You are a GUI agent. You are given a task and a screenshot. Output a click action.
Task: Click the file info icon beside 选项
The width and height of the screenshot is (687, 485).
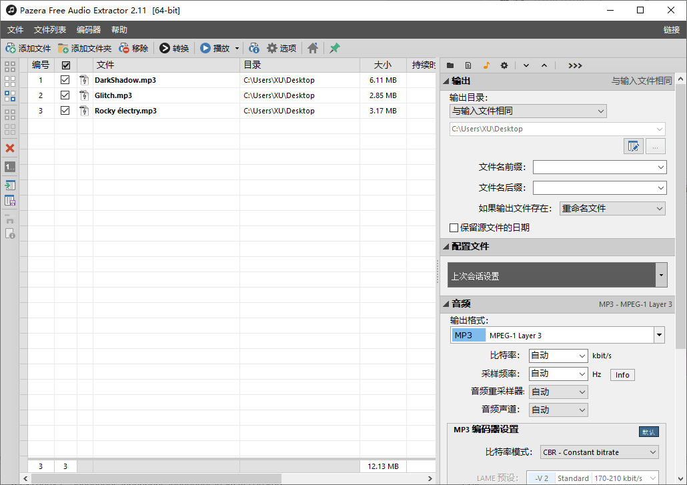pyautogui.click(x=254, y=48)
